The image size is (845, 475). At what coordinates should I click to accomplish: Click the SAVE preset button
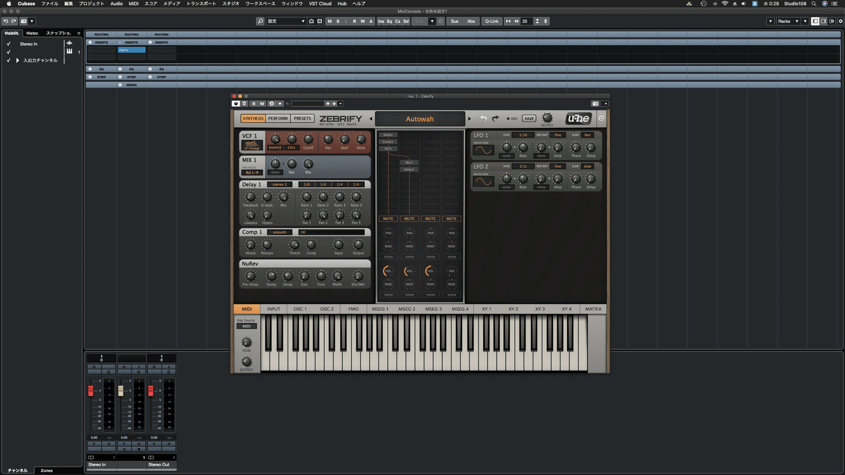coord(529,119)
